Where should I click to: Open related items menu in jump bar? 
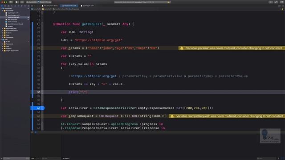click(32, 6)
